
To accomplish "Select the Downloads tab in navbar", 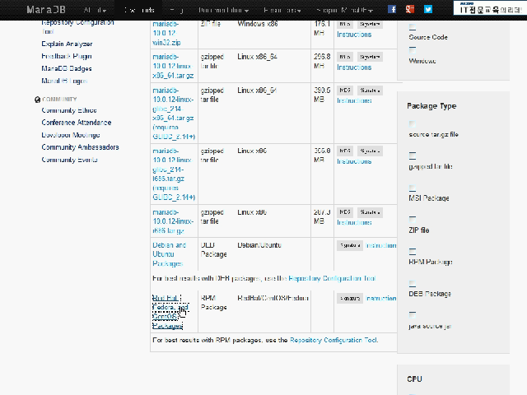I will click(x=139, y=10).
